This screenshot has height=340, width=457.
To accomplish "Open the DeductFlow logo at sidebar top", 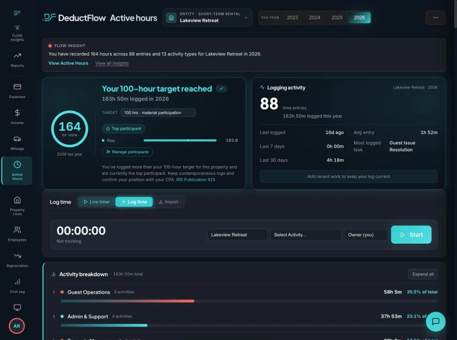I will pos(17,13).
